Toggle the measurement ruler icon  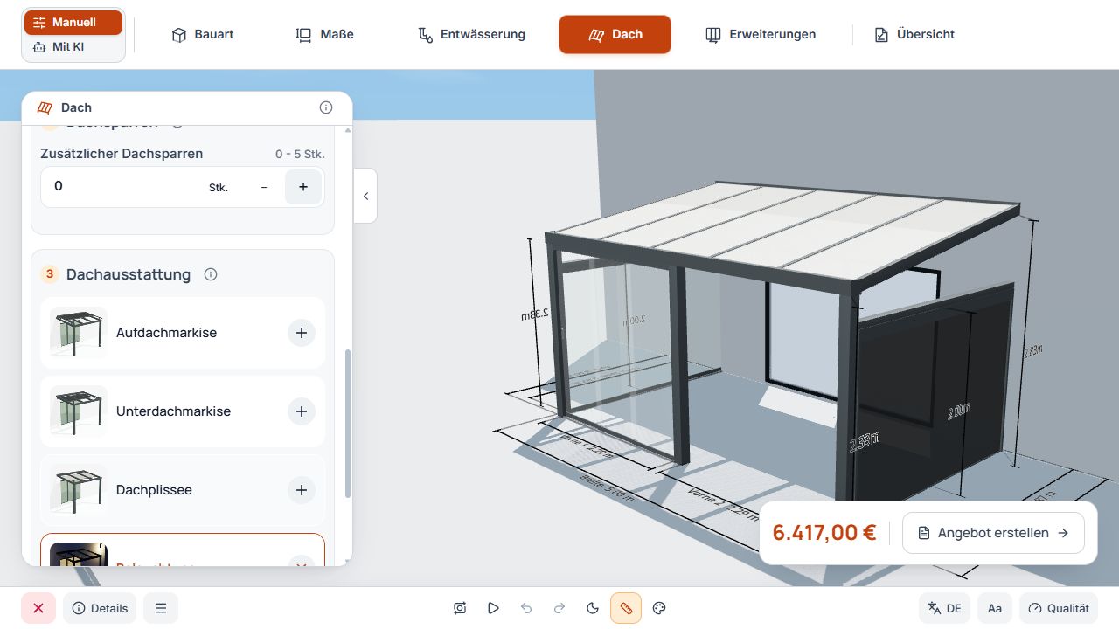(x=626, y=608)
